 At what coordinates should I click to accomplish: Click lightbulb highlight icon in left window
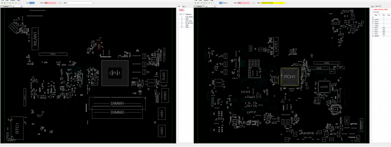60,3
